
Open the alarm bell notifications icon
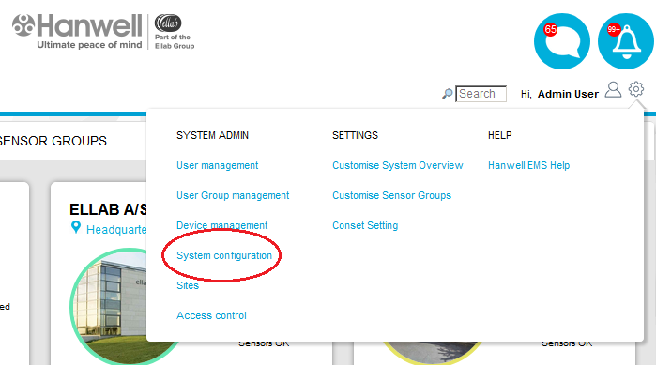626,41
